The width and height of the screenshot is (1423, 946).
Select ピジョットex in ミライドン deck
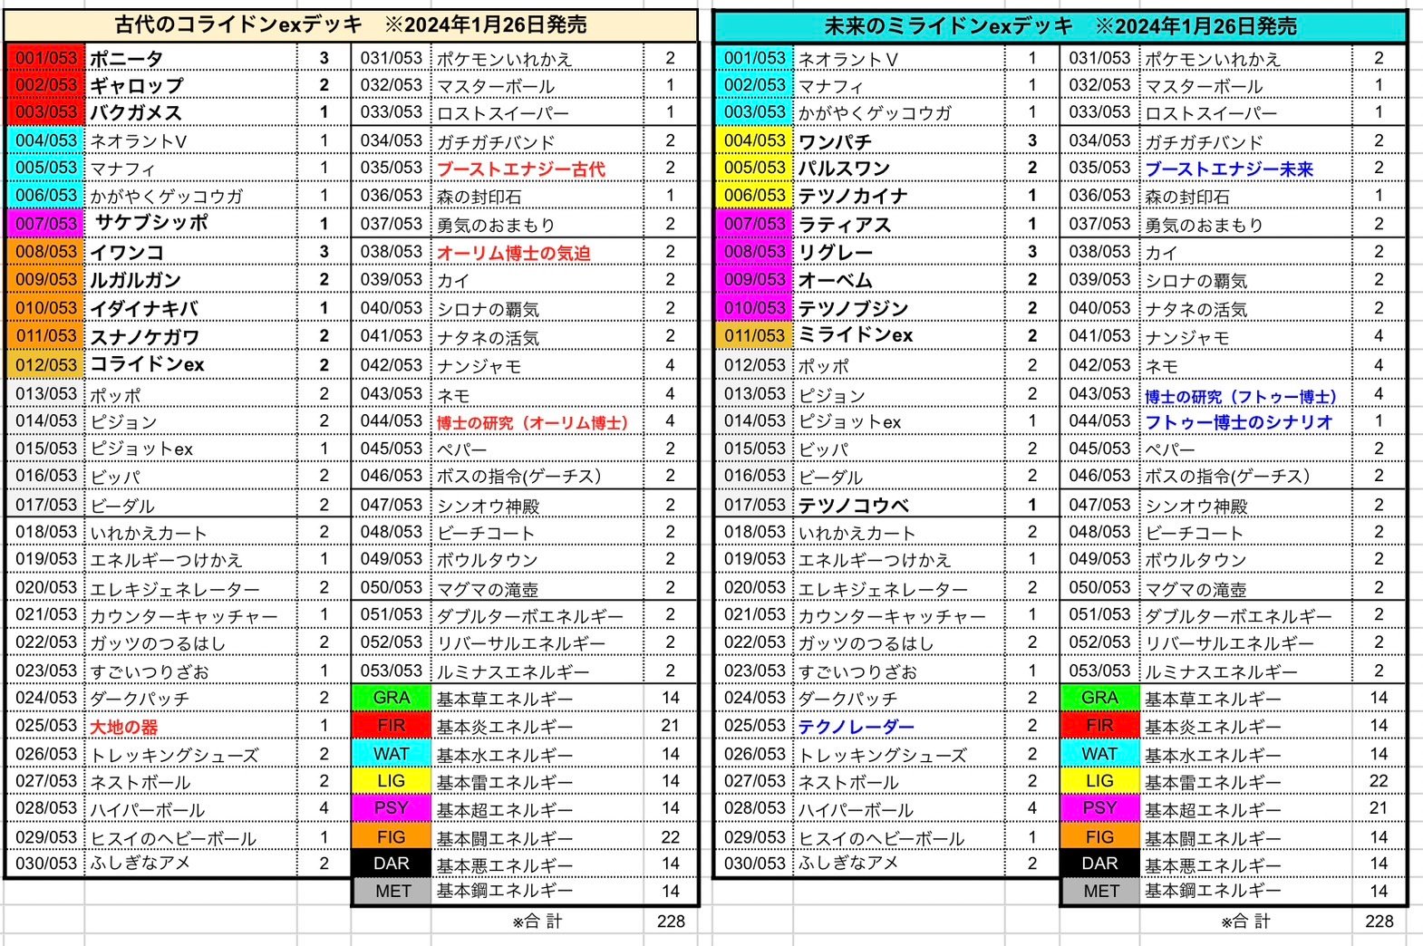tap(899, 422)
